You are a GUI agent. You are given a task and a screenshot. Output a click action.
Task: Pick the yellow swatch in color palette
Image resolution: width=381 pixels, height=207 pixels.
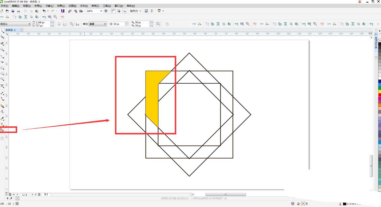point(379,91)
